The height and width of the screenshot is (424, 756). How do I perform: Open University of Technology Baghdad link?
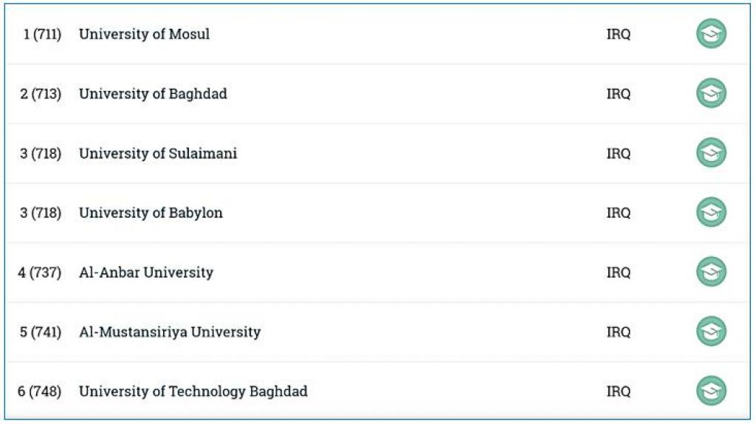(193, 391)
